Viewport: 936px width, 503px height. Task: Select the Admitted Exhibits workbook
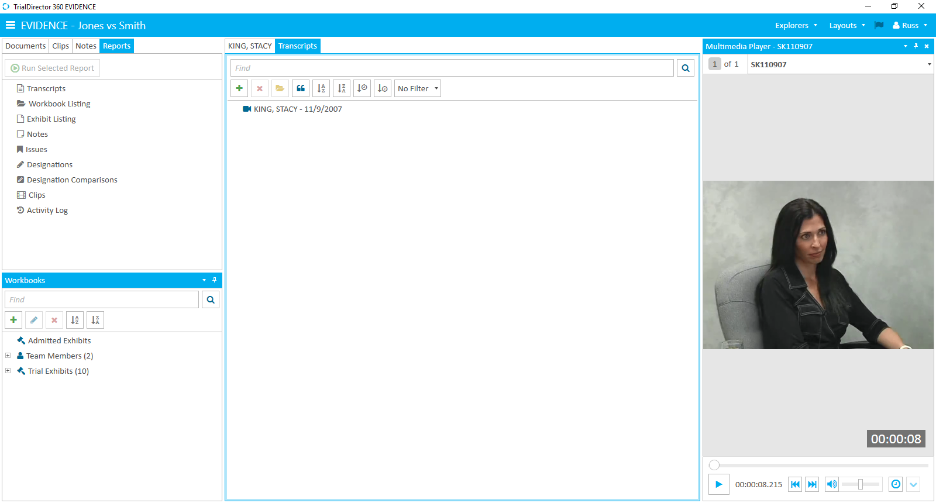click(54, 340)
